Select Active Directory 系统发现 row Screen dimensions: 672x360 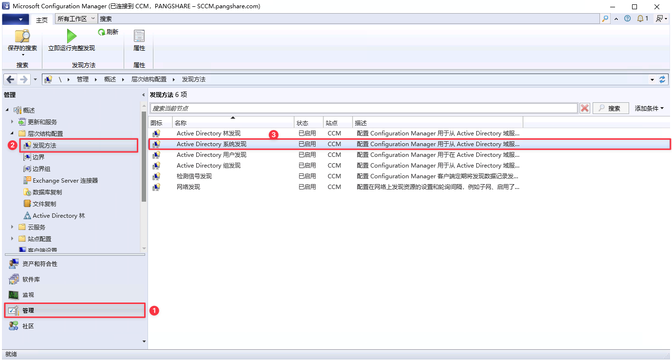pos(409,144)
